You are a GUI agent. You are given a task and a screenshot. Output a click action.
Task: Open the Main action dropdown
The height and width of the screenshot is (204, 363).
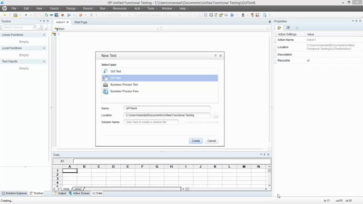[158, 29]
